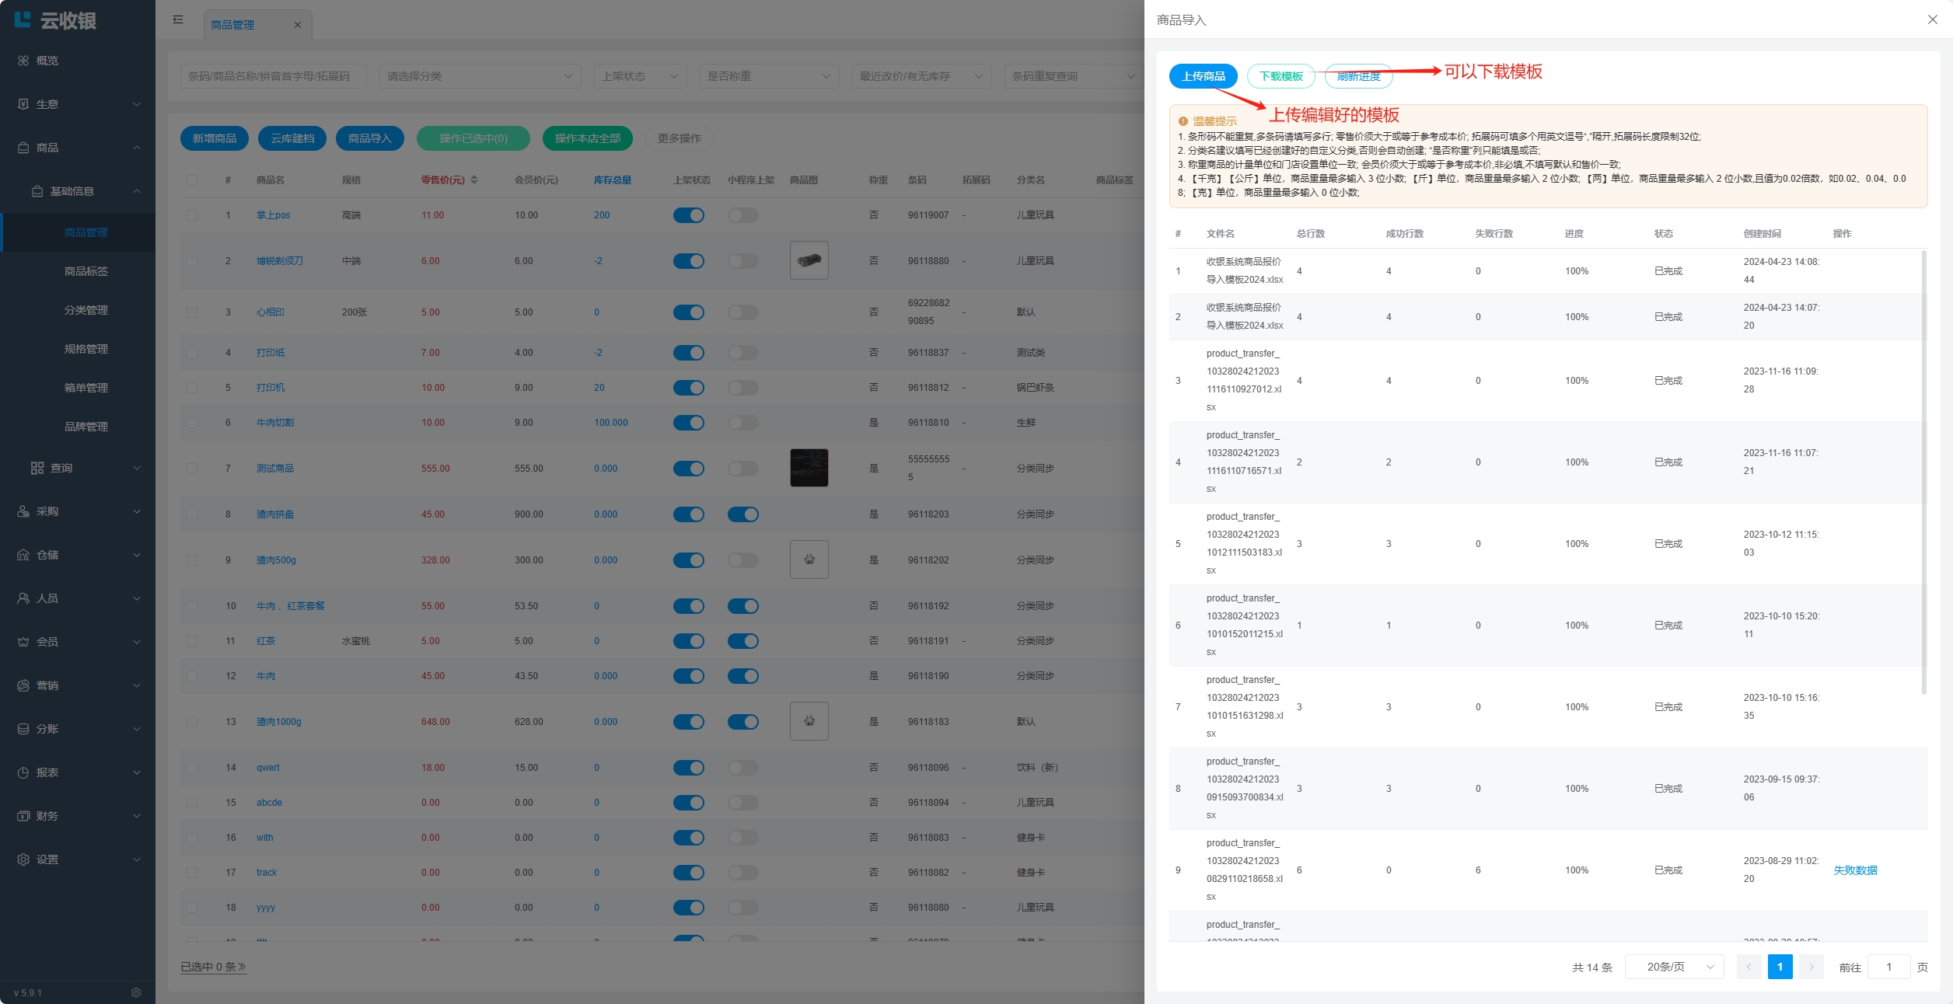Click the 报表 report icon in the sidebar
The width and height of the screenshot is (1953, 1004).
click(x=23, y=772)
